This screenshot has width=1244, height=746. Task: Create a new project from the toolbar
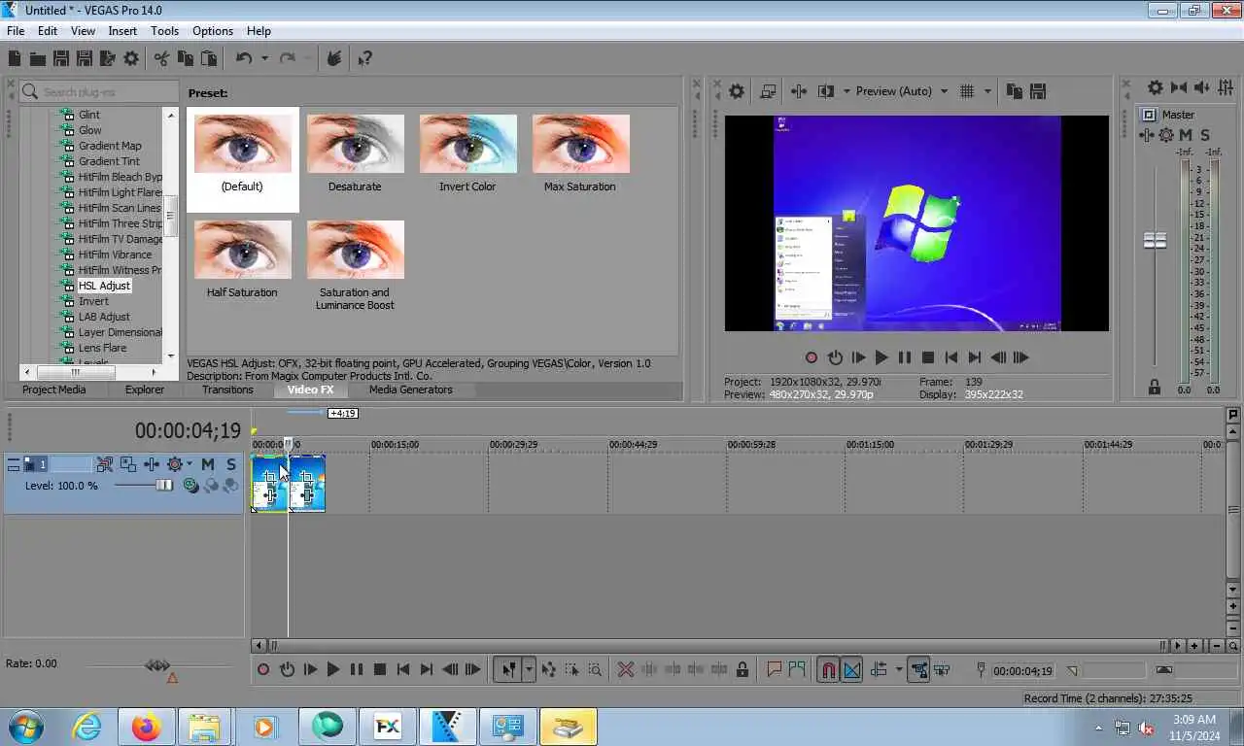click(x=15, y=58)
